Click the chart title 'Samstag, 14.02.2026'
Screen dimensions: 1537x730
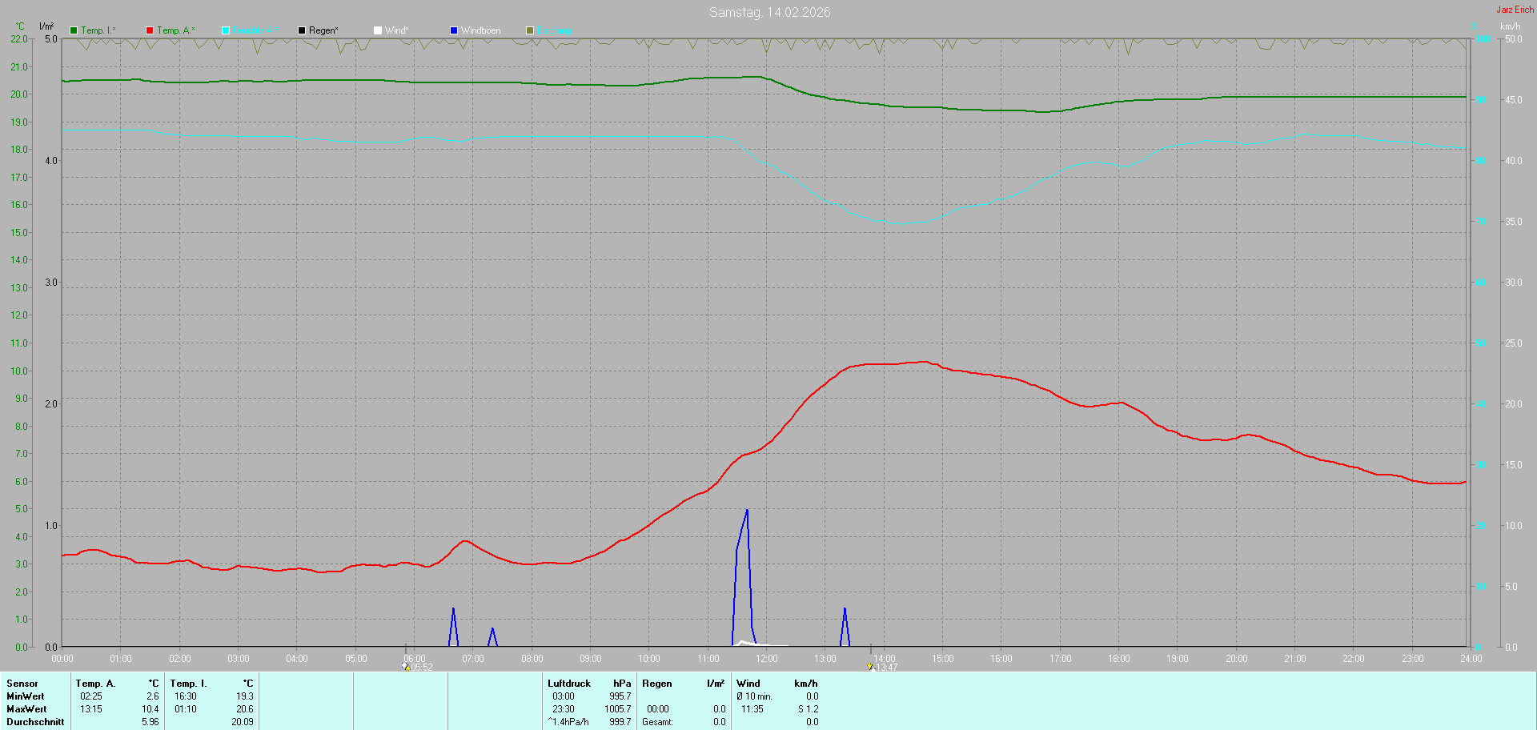tap(770, 12)
